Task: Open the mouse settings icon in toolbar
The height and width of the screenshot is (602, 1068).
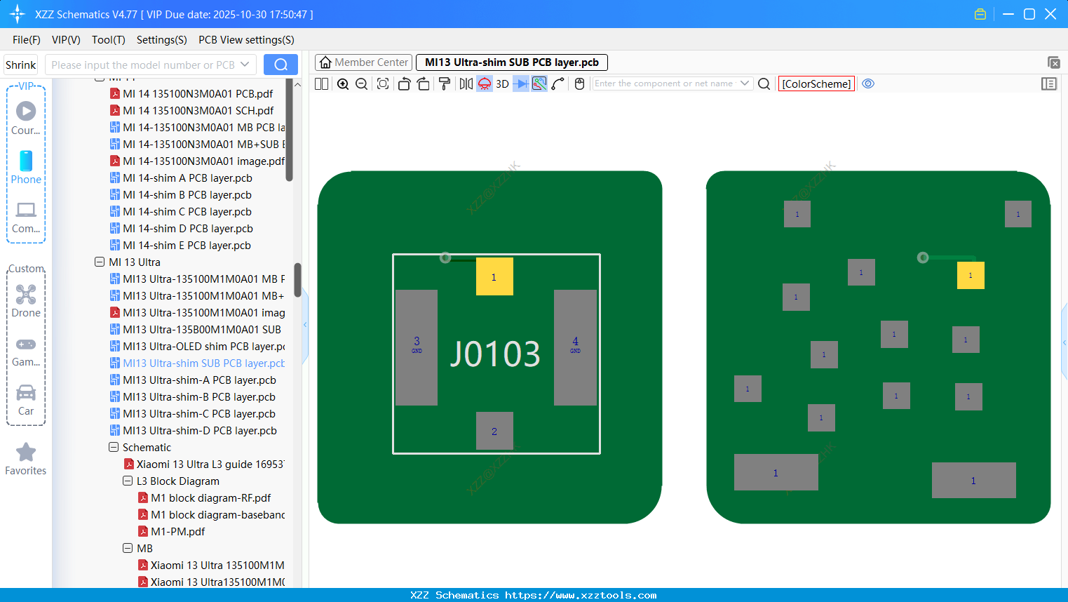Action: pyautogui.click(x=579, y=83)
